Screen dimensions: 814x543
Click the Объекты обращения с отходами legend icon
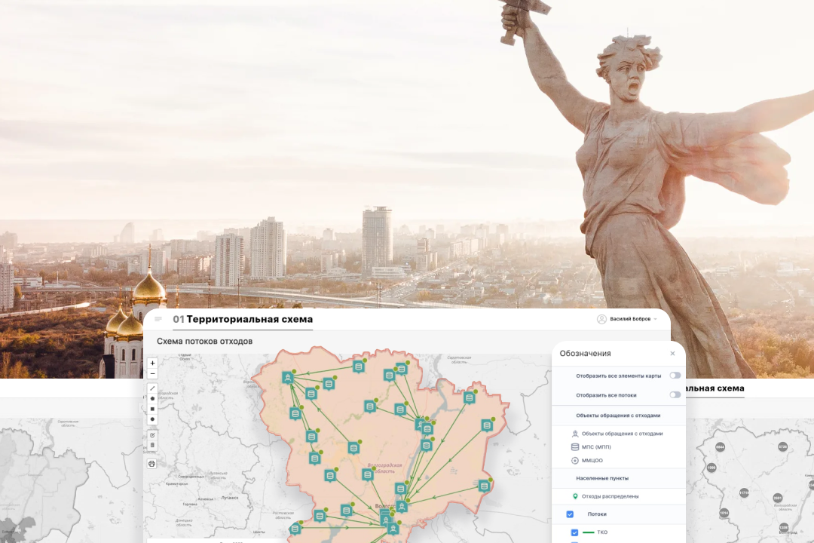click(574, 434)
